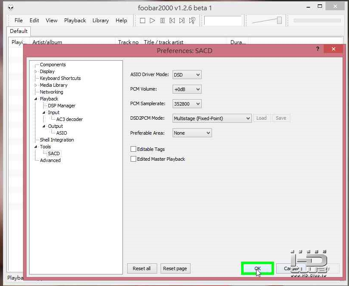This screenshot has height=286, width=349.
Task: Select Components in preferences tree
Action: point(53,65)
